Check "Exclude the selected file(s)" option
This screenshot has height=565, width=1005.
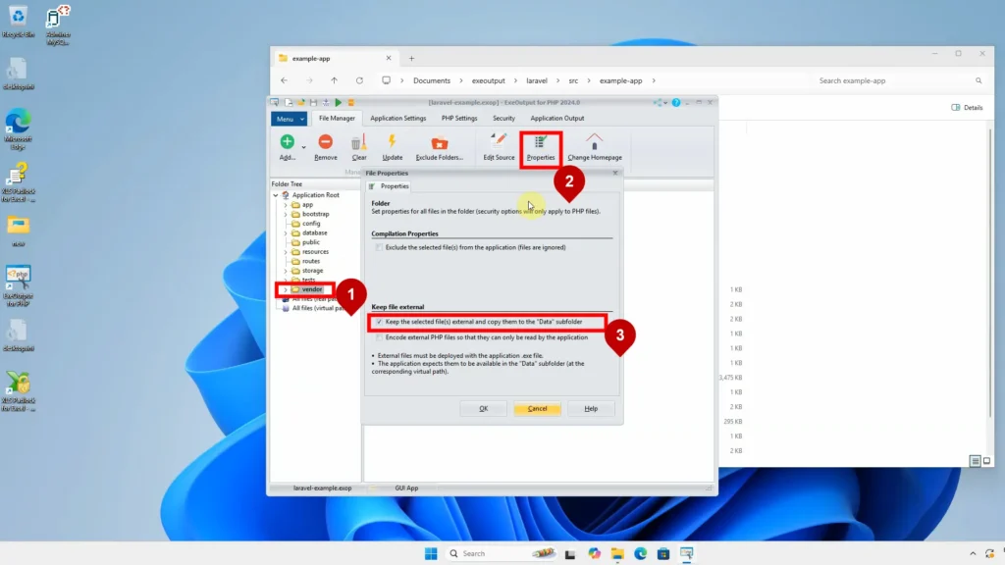click(379, 247)
